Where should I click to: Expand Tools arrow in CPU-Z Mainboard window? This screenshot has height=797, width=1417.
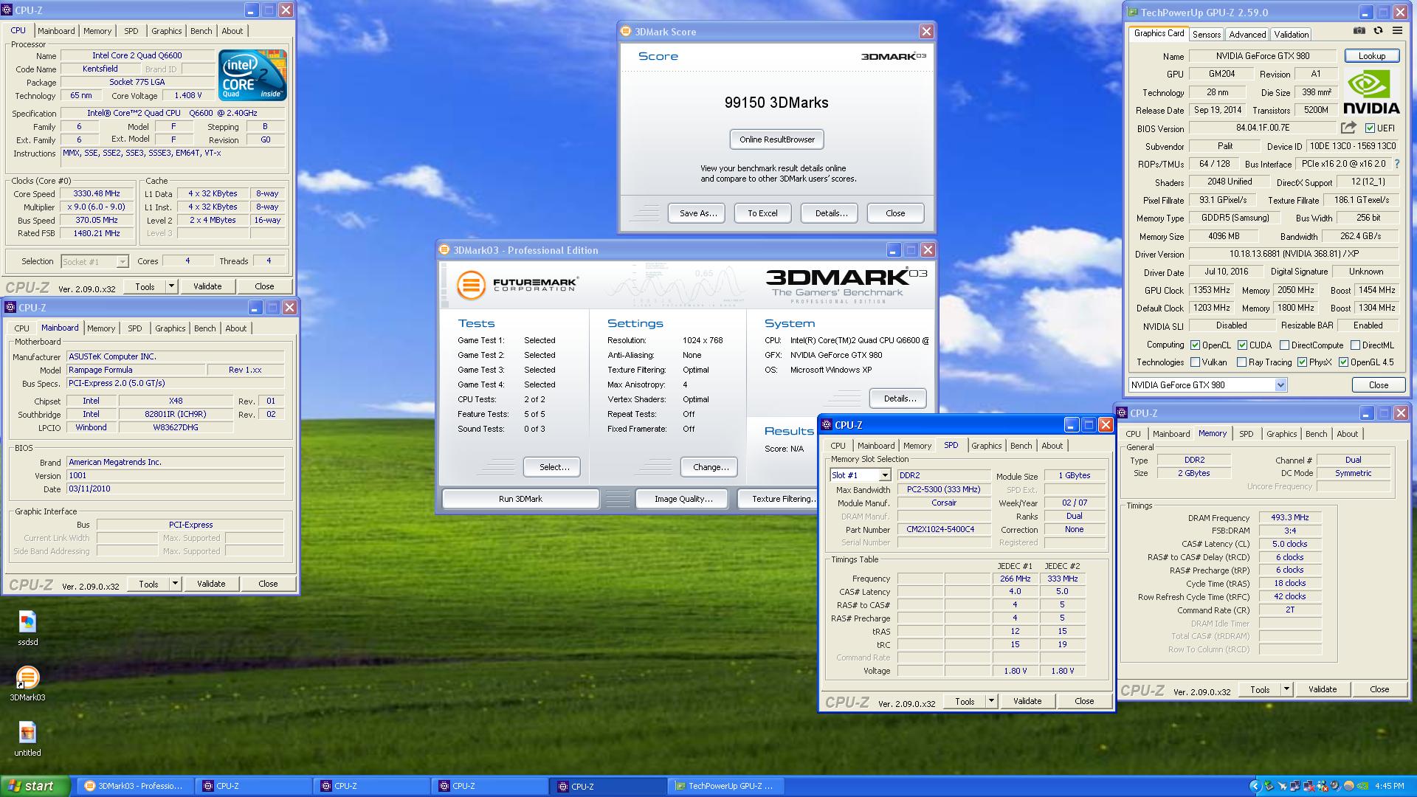(175, 584)
